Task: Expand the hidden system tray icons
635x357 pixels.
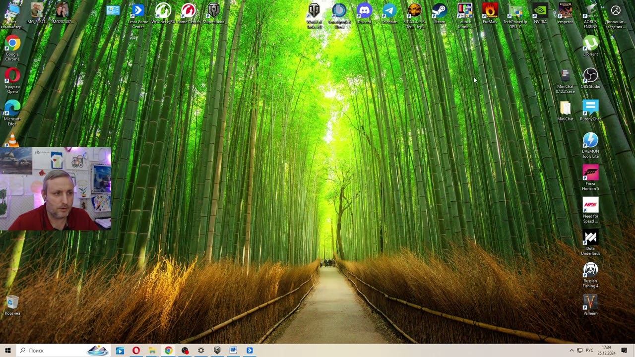Action: click(x=571, y=351)
